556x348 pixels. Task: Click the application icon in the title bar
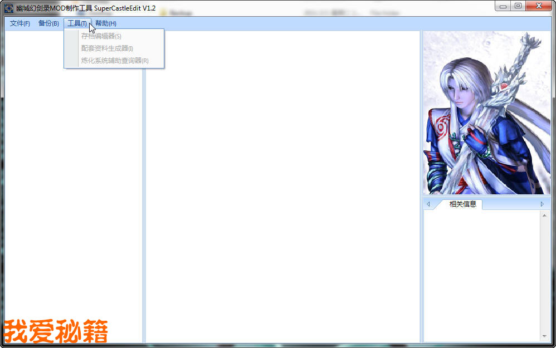[8, 8]
